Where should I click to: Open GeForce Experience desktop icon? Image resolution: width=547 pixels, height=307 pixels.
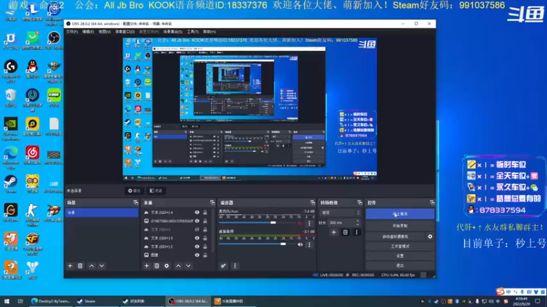pyautogui.click(x=11, y=129)
